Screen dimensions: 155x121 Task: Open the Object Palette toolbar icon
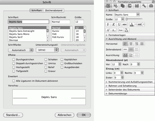[115, 6]
